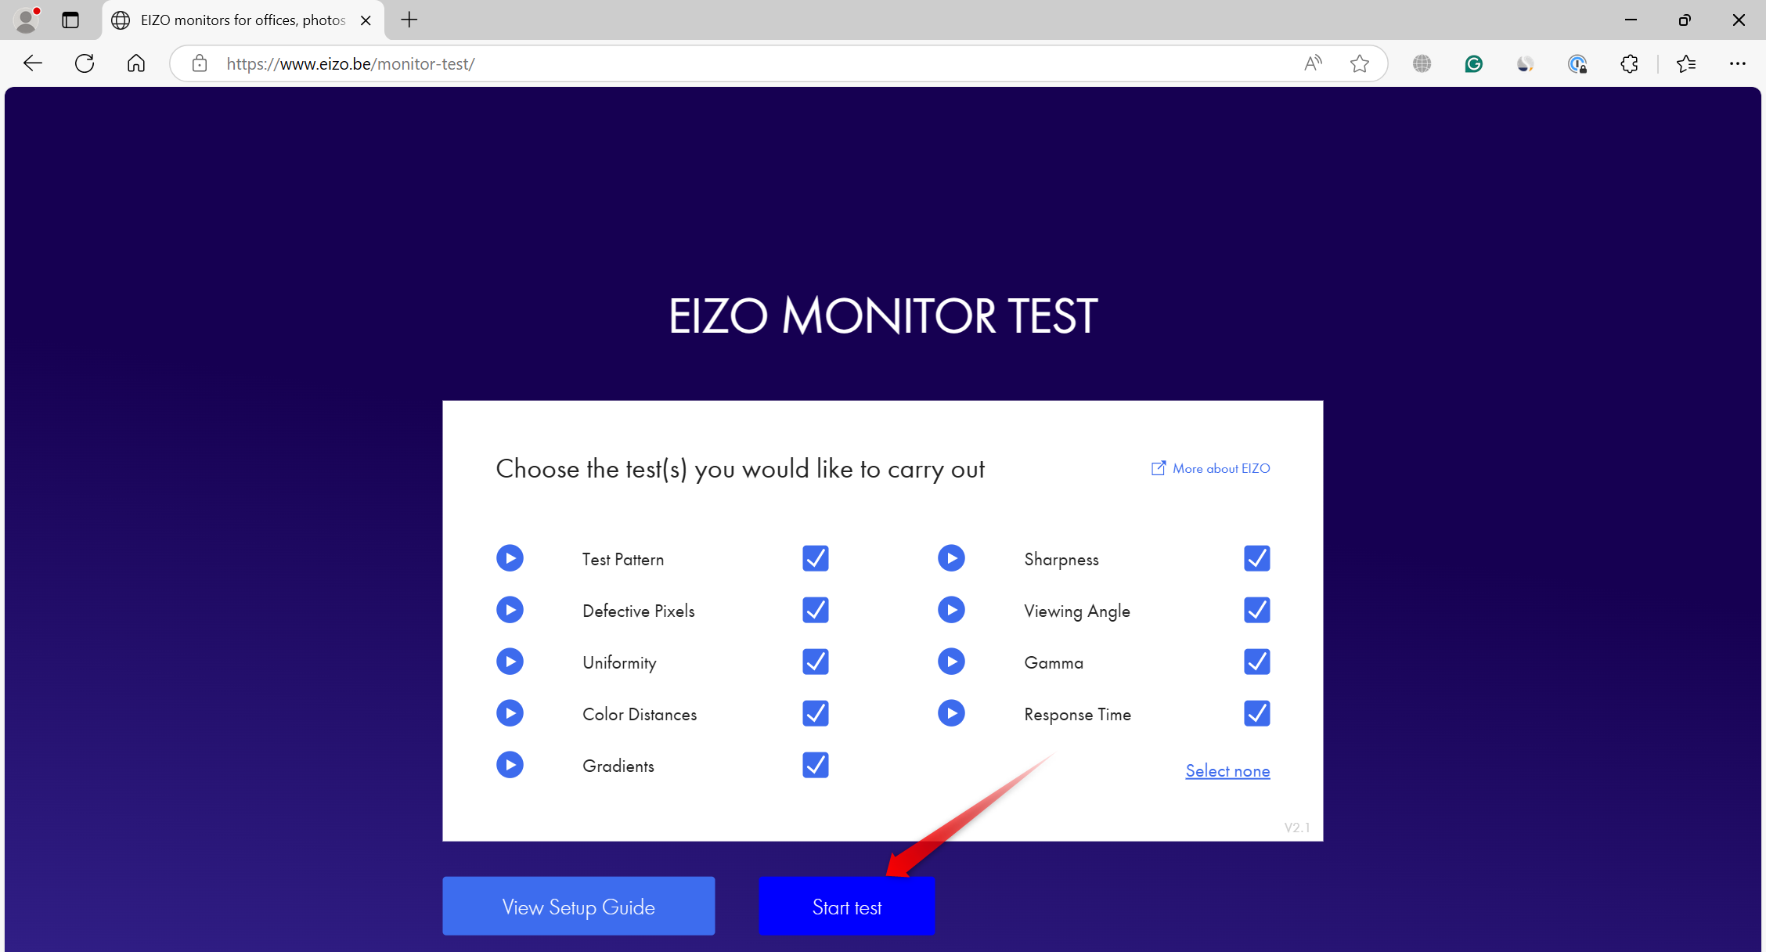Click the browser favorites star icon
The width and height of the screenshot is (1766, 952).
click(x=1360, y=63)
